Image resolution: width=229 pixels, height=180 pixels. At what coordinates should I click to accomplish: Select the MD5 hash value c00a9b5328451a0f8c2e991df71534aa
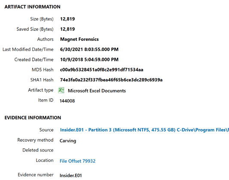(x=102, y=70)
